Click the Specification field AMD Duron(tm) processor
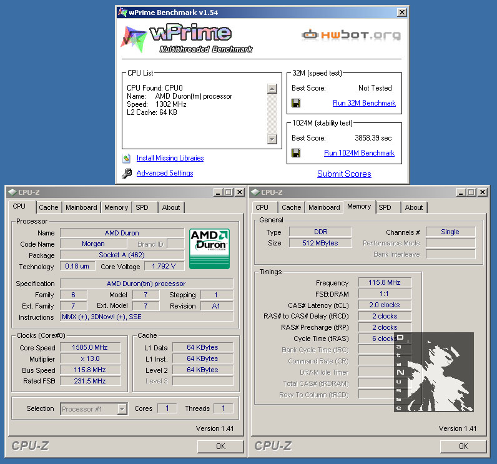497x464 pixels. (x=147, y=284)
